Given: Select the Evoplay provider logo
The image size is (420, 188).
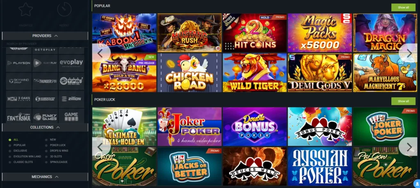Looking at the screenshot, I should coord(71,63).
